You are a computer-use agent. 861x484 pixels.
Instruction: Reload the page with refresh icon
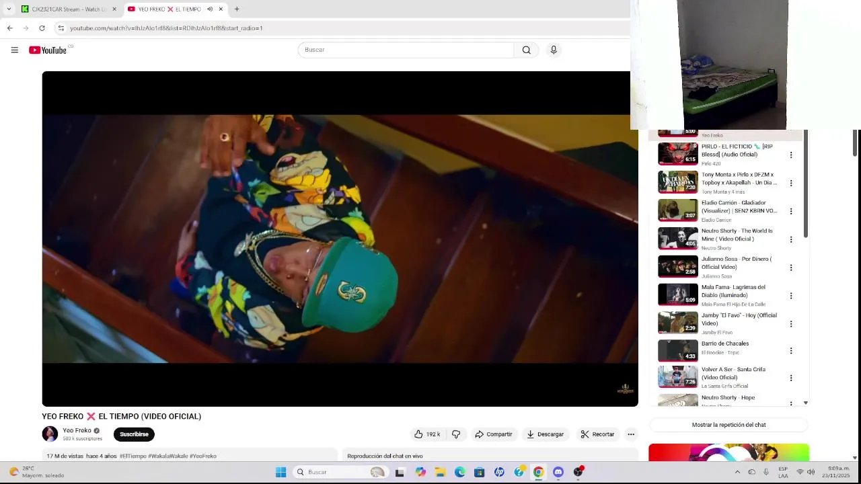click(x=42, y=28)
